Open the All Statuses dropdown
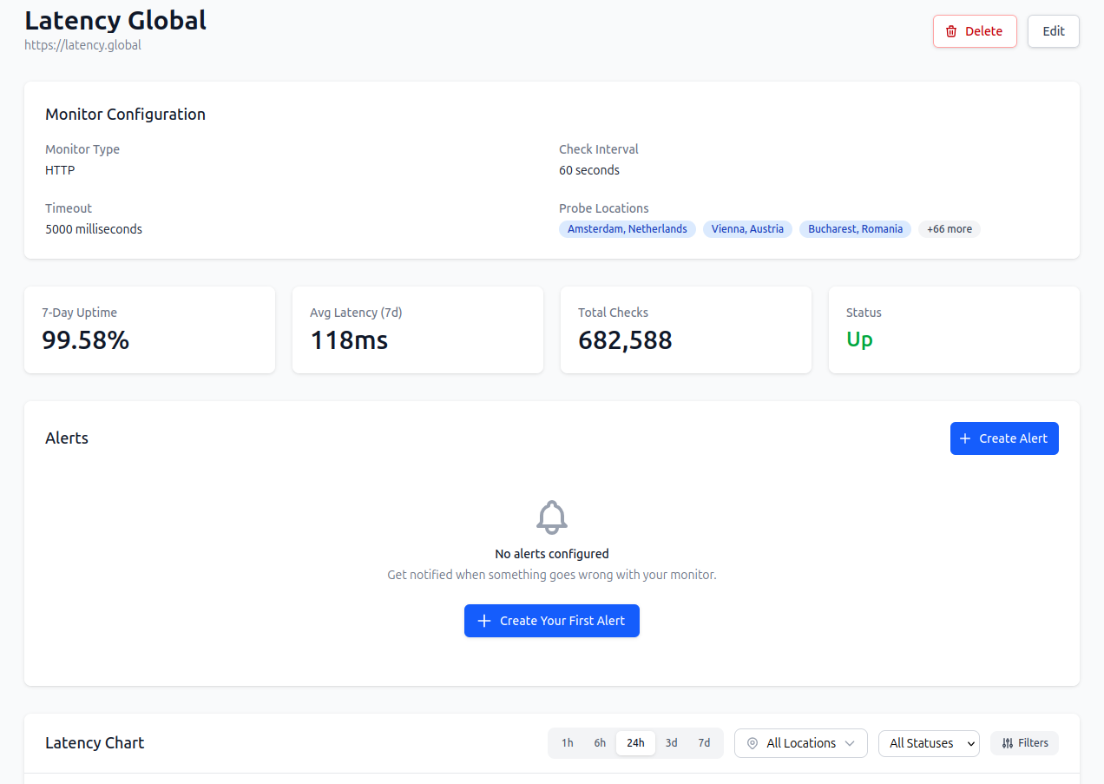The height and width of the screenshot is (784, 1104). coord(929,743)
